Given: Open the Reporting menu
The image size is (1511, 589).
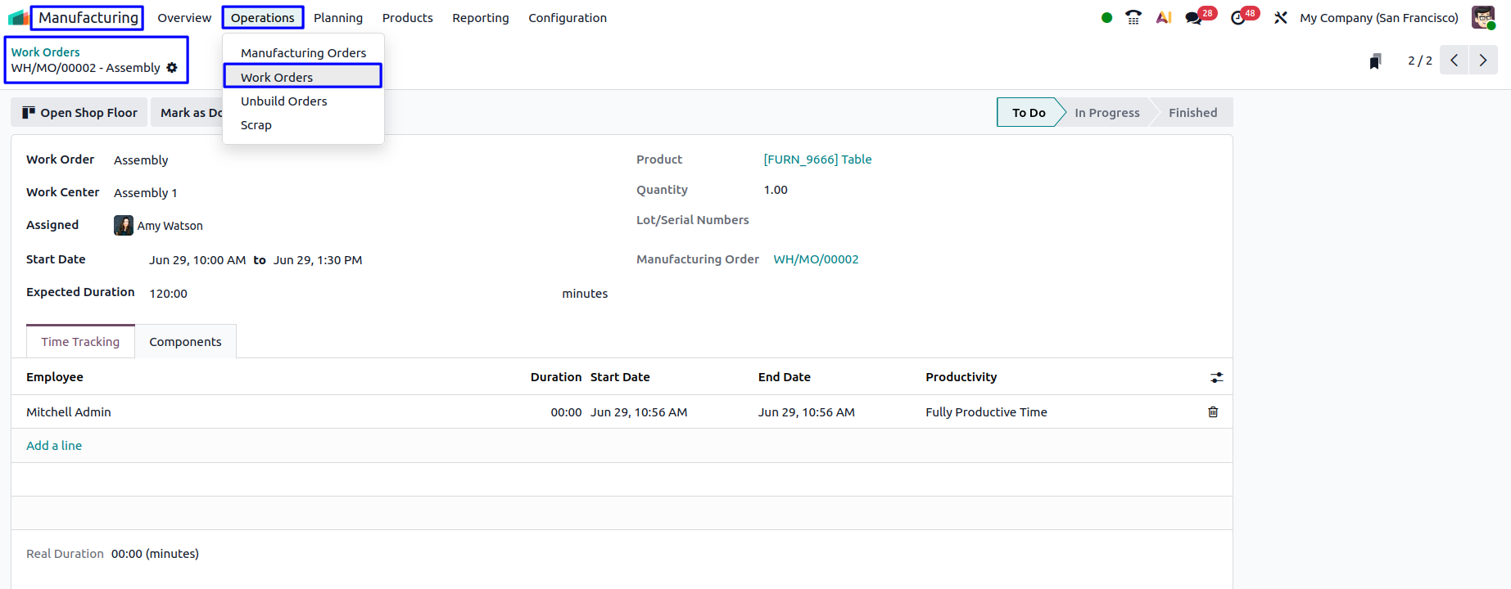Looking at the screenshot, I should point(480,18).
